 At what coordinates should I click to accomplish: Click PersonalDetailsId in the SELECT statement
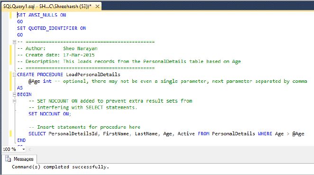[x=73, y=134]
